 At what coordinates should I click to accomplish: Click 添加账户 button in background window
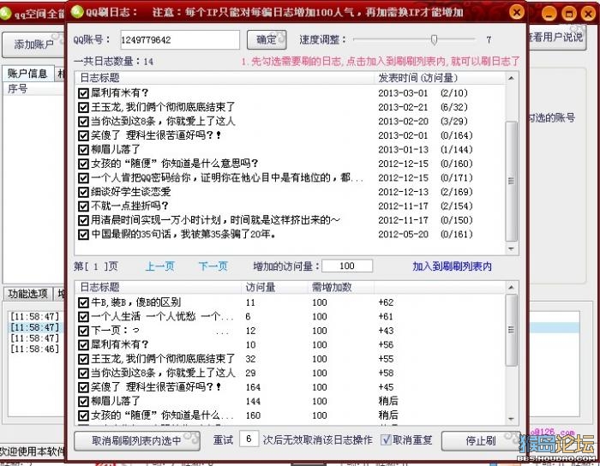pos(33,45)
